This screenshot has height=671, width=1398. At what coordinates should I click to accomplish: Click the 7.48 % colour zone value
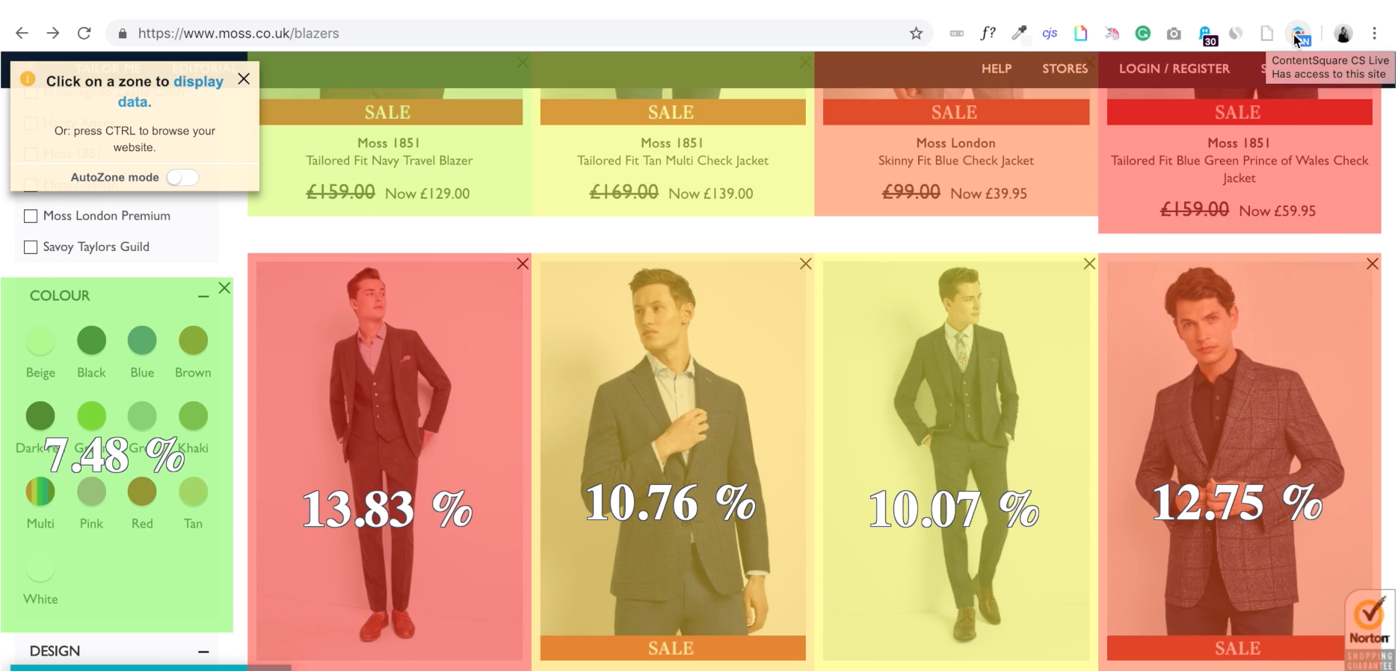point(114,454)
